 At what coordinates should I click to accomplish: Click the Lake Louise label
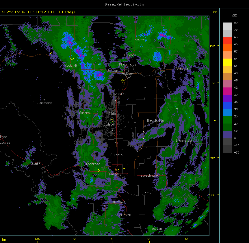(x=5, y=140)
